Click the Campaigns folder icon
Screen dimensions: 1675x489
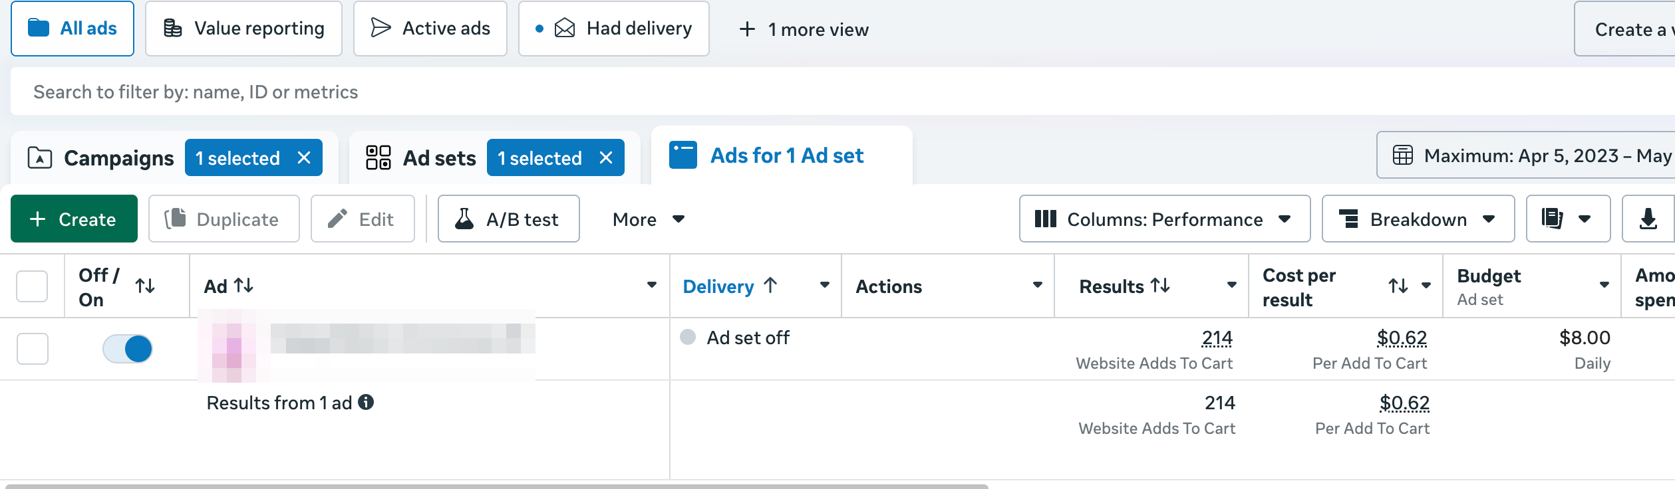coord(40,158)
